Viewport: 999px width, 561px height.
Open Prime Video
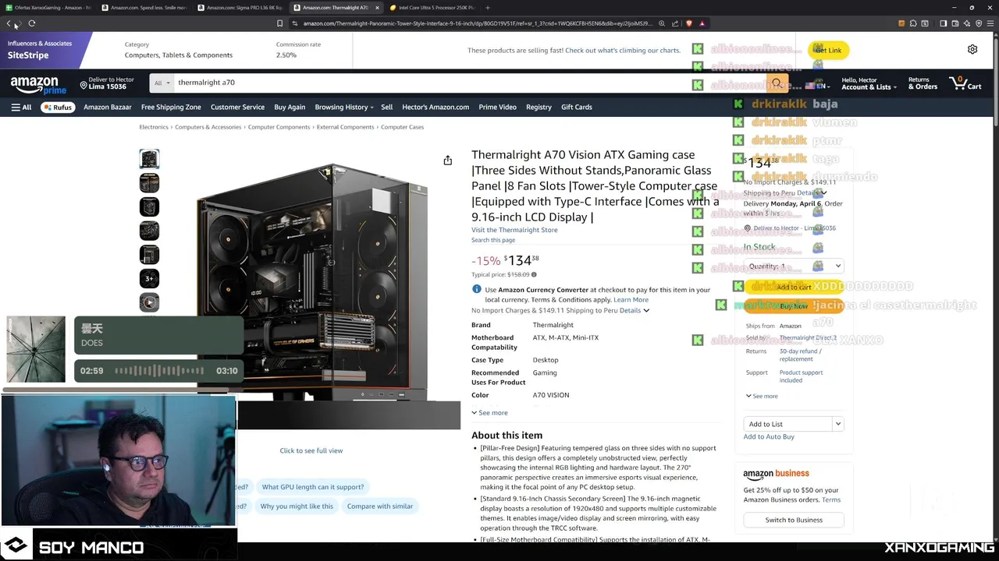click(x=497, y=107)
